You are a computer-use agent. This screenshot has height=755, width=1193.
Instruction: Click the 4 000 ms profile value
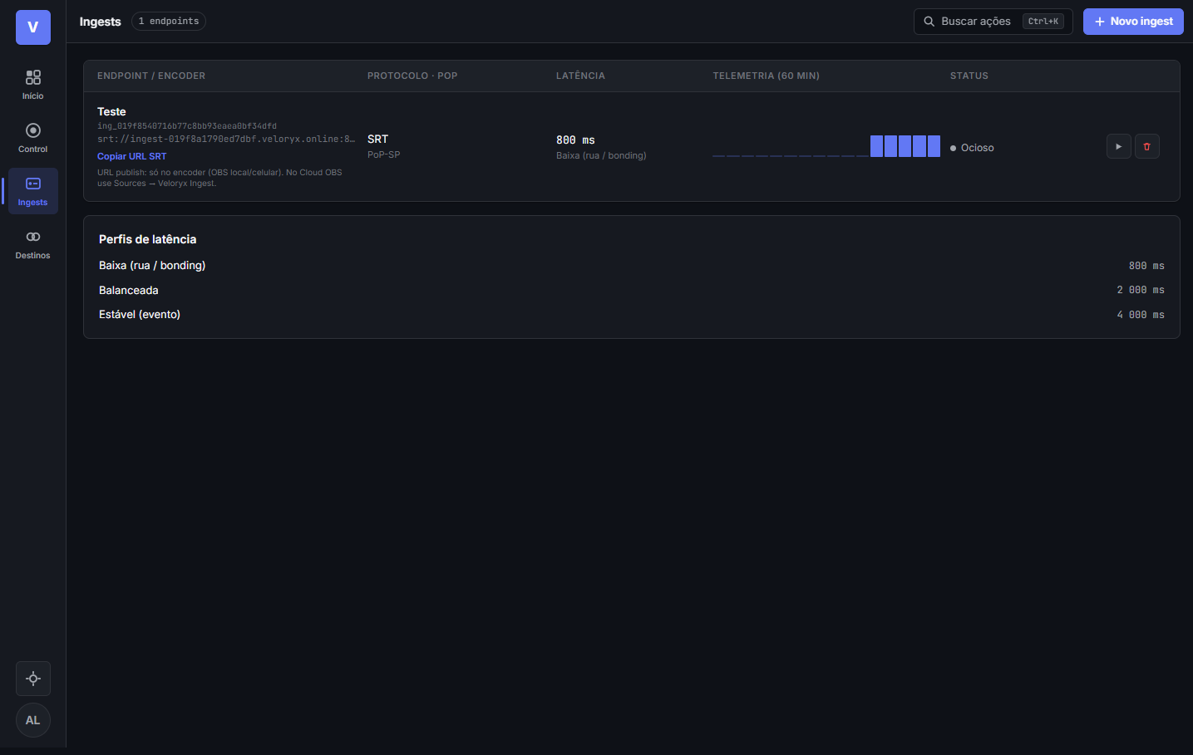click(x=1141, y=315)
